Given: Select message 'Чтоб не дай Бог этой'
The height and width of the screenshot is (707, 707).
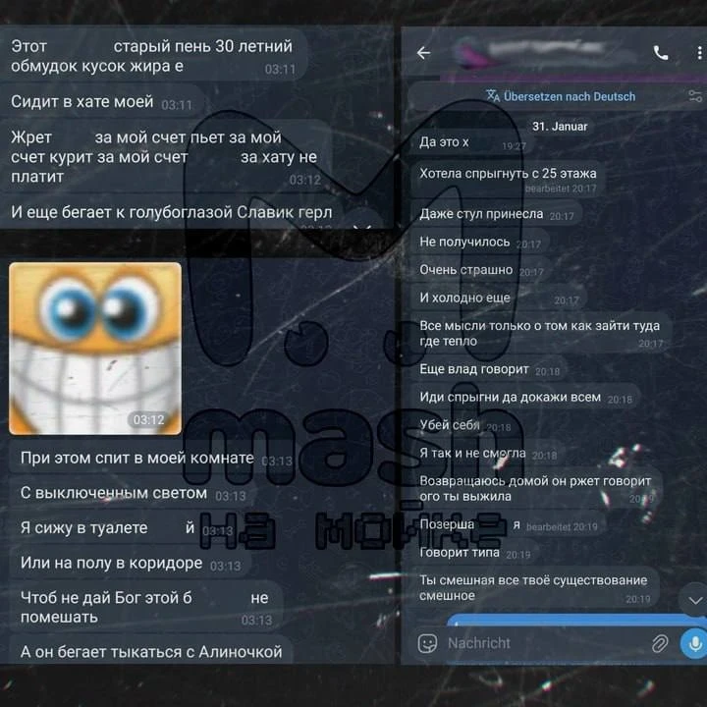Looking at the screenshot, I should pos(146,607).
